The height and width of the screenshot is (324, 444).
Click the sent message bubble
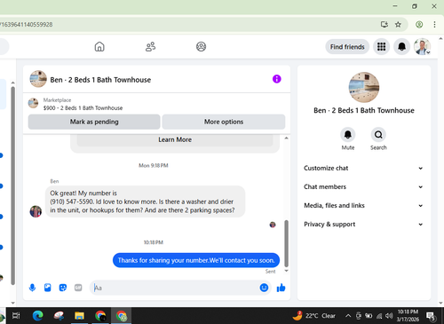[196, 260]
